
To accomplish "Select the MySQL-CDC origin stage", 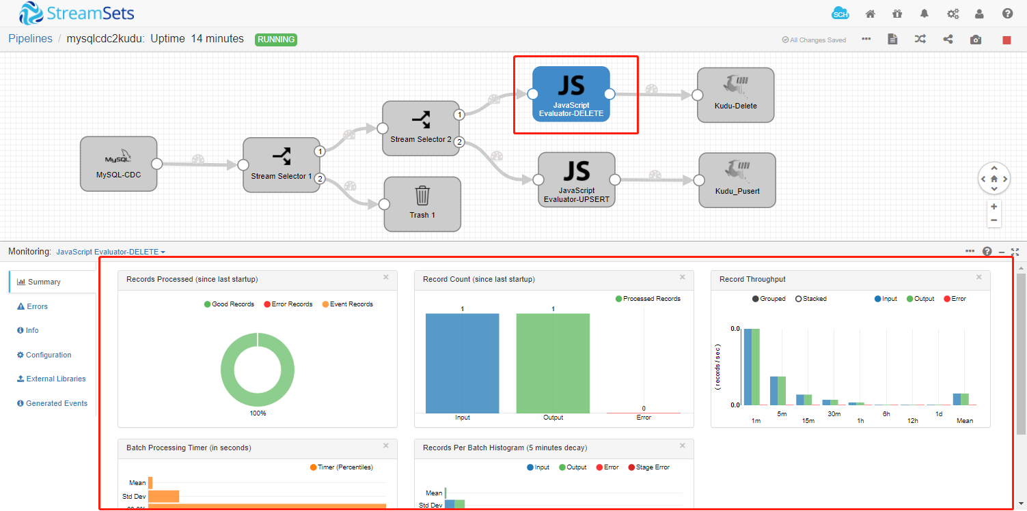I will pyautogui.click(x=119, y=164).
